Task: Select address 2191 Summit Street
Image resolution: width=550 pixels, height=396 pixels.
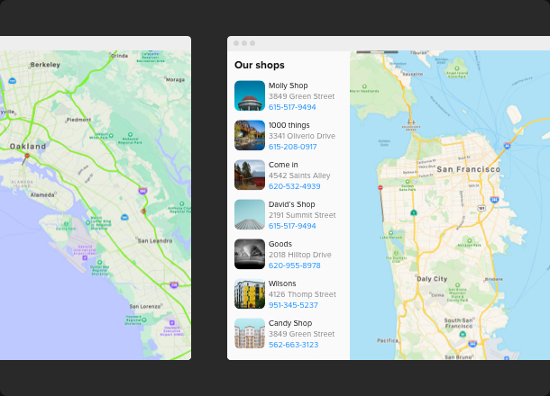Action: tap(302, 215)
